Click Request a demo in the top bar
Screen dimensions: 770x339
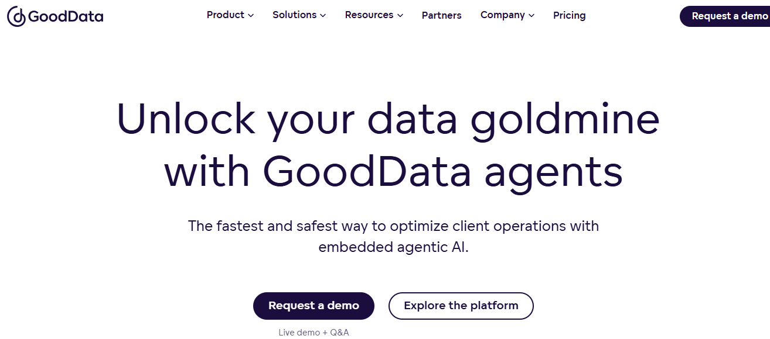coord(728,16)
